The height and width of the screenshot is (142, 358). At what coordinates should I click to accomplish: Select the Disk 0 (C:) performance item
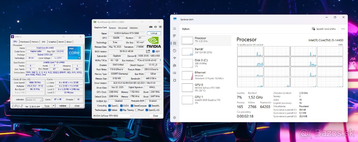pos(206,63)
